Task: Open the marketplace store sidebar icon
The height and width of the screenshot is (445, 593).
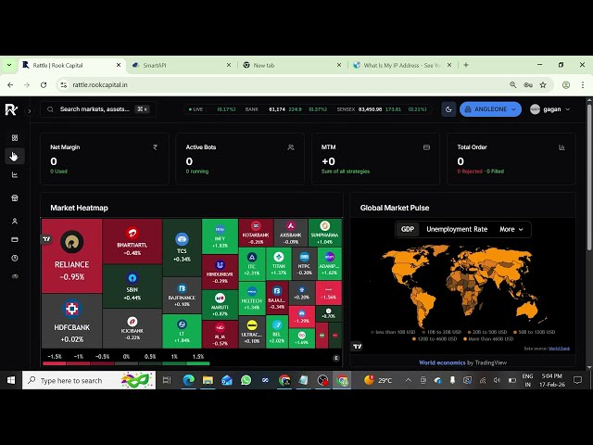Action: (15, 197)
